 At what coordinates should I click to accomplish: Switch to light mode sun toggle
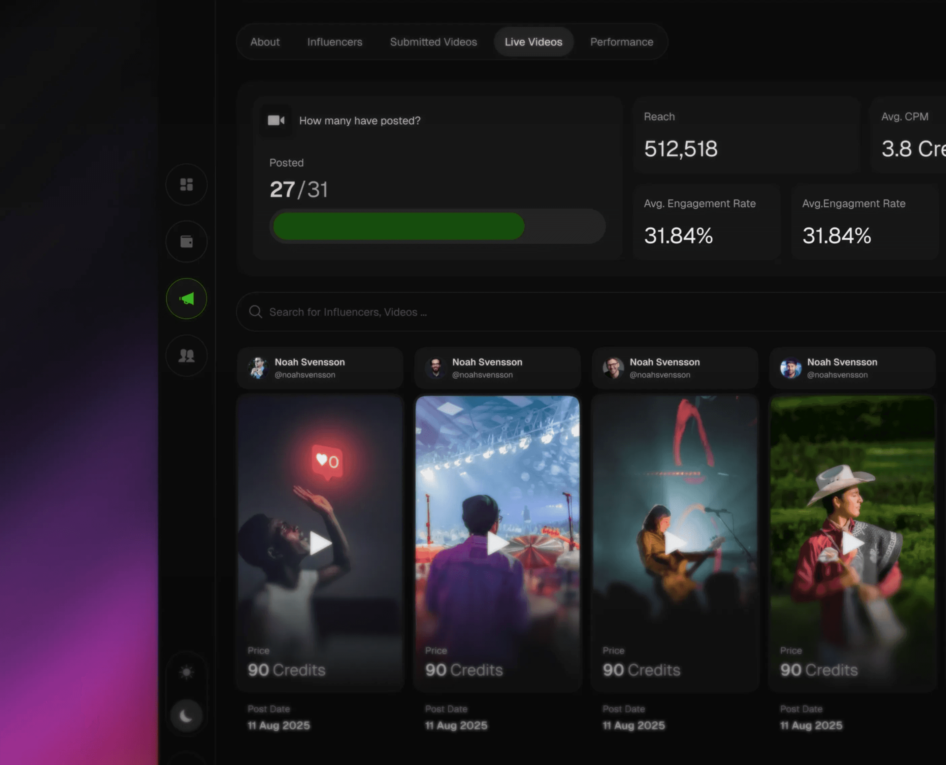click(186, 672)
